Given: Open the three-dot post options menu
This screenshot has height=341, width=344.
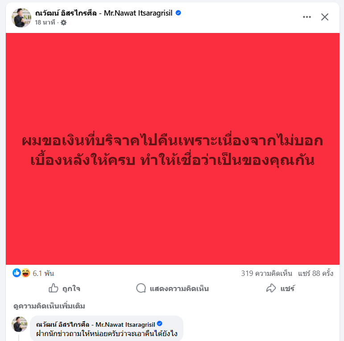Looking at the screenshot, I should click(307, 17).
